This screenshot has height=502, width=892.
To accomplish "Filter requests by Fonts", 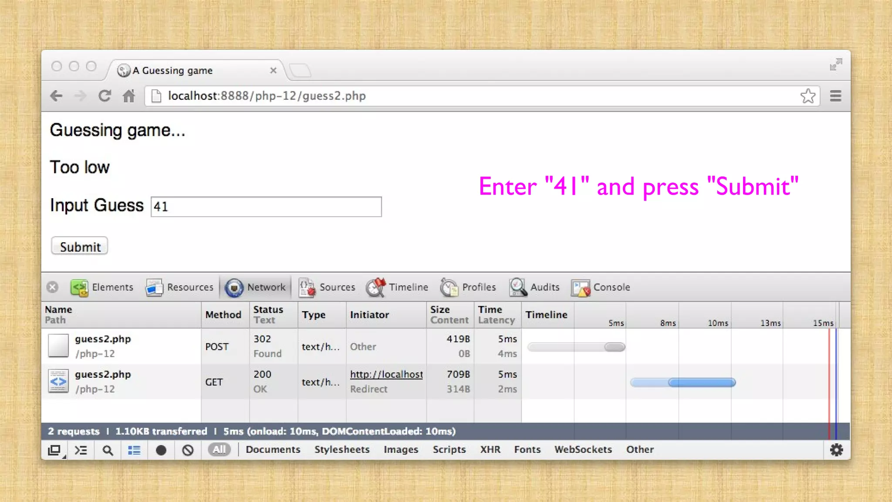I will [527, 449].
